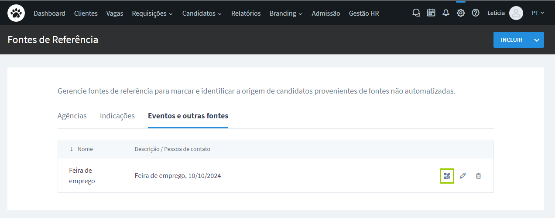Delete Feira de emprego with trash icon

pyautogui.click(x=478, y=176)
